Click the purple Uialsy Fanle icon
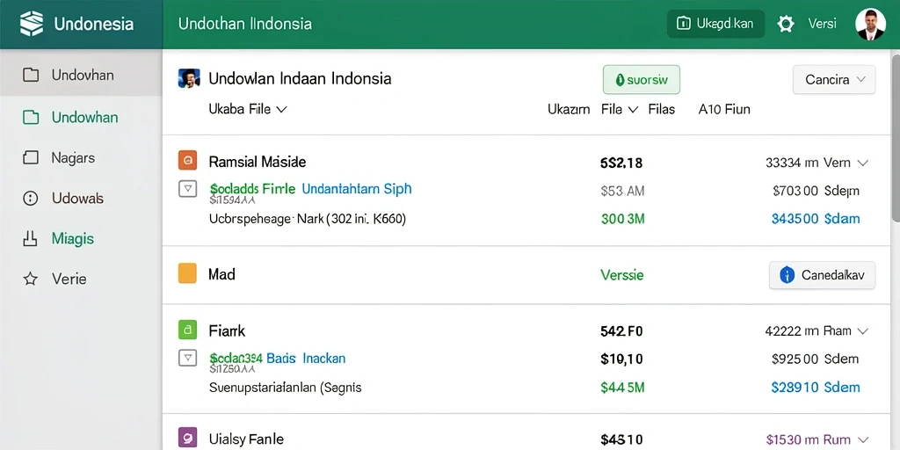 pos(188,438)
